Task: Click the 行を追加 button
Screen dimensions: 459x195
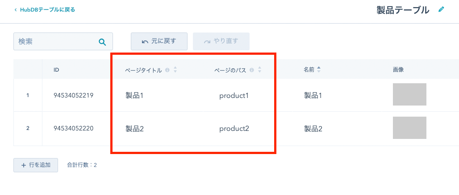Action: tap(36, 165)
